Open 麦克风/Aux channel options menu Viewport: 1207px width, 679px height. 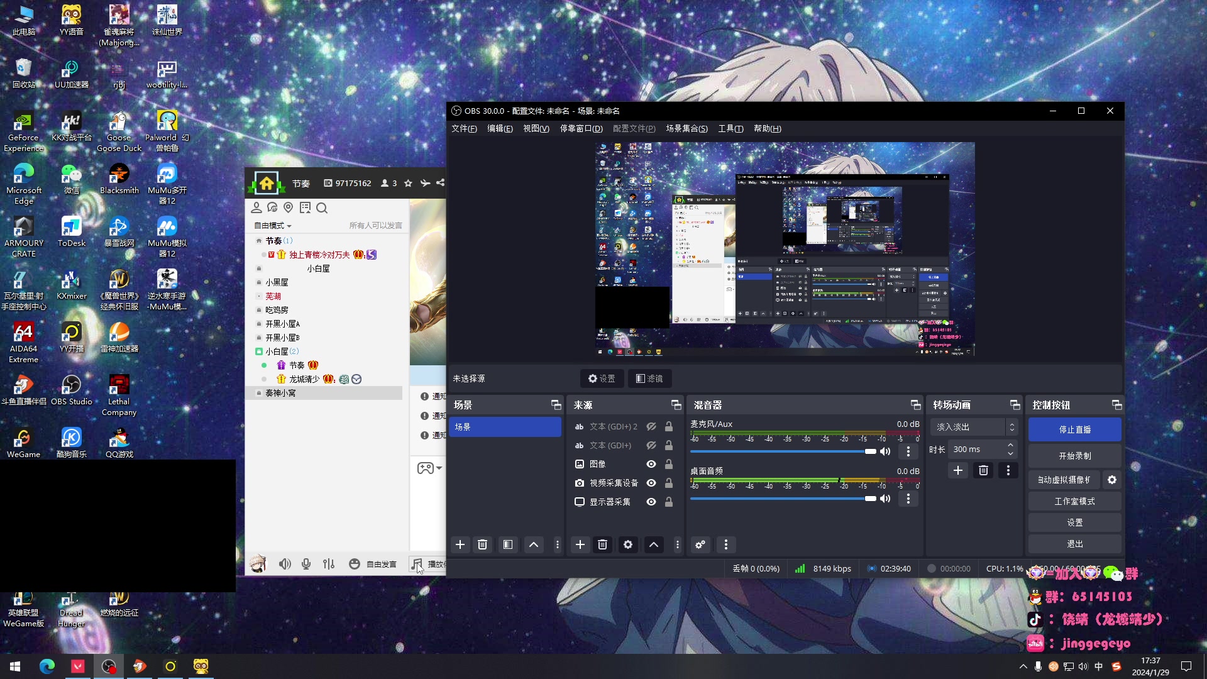pos(908,451)
